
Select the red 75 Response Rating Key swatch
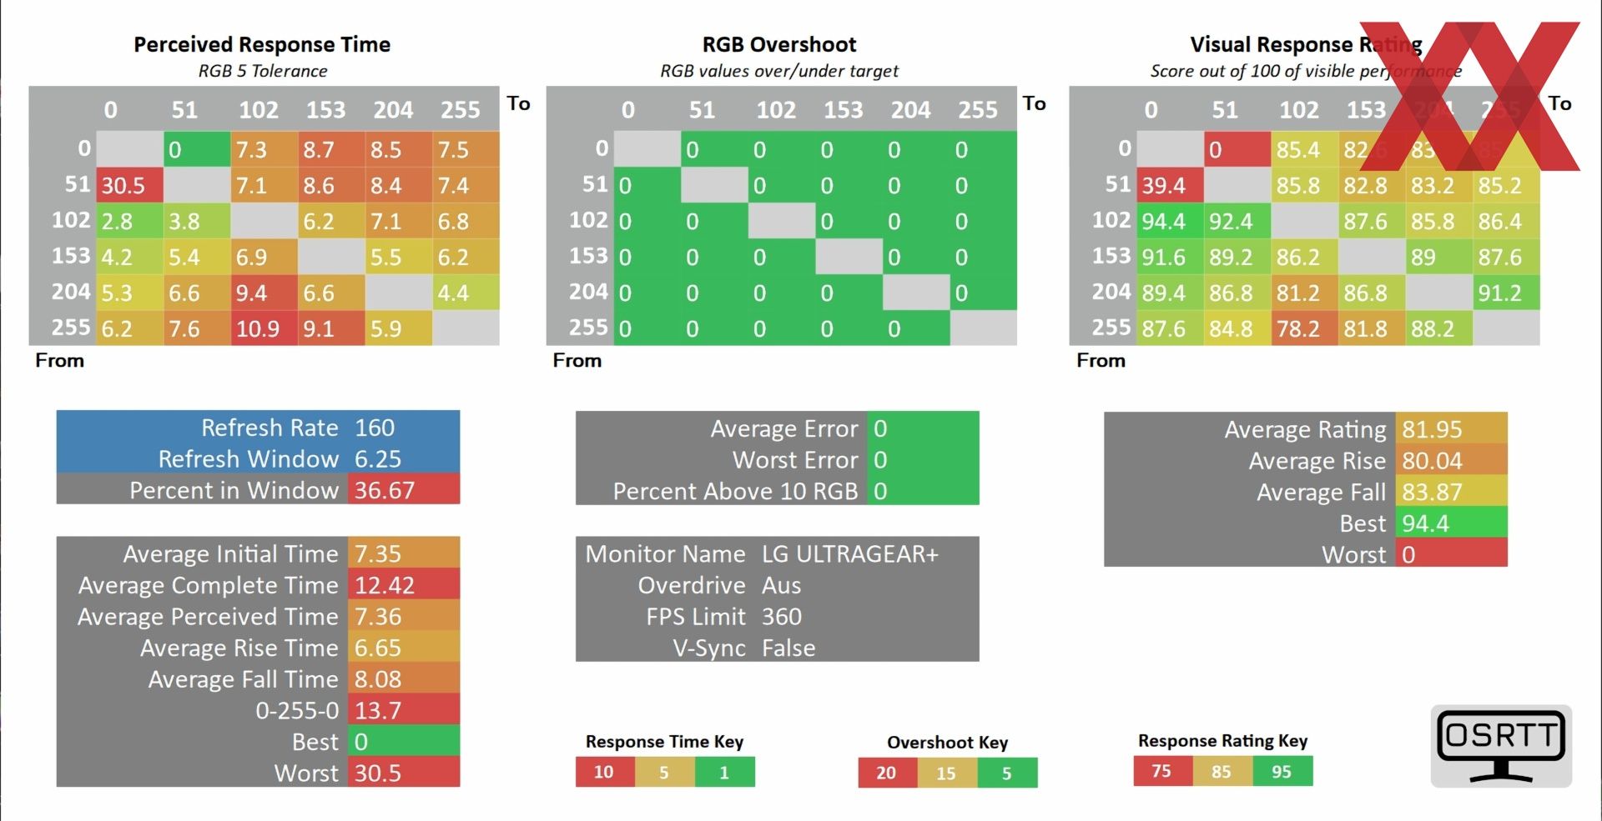1163,771
